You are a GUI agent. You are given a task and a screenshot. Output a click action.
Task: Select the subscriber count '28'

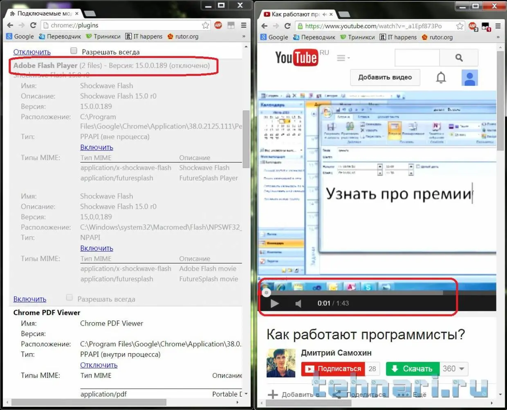[x=372, y=369]
